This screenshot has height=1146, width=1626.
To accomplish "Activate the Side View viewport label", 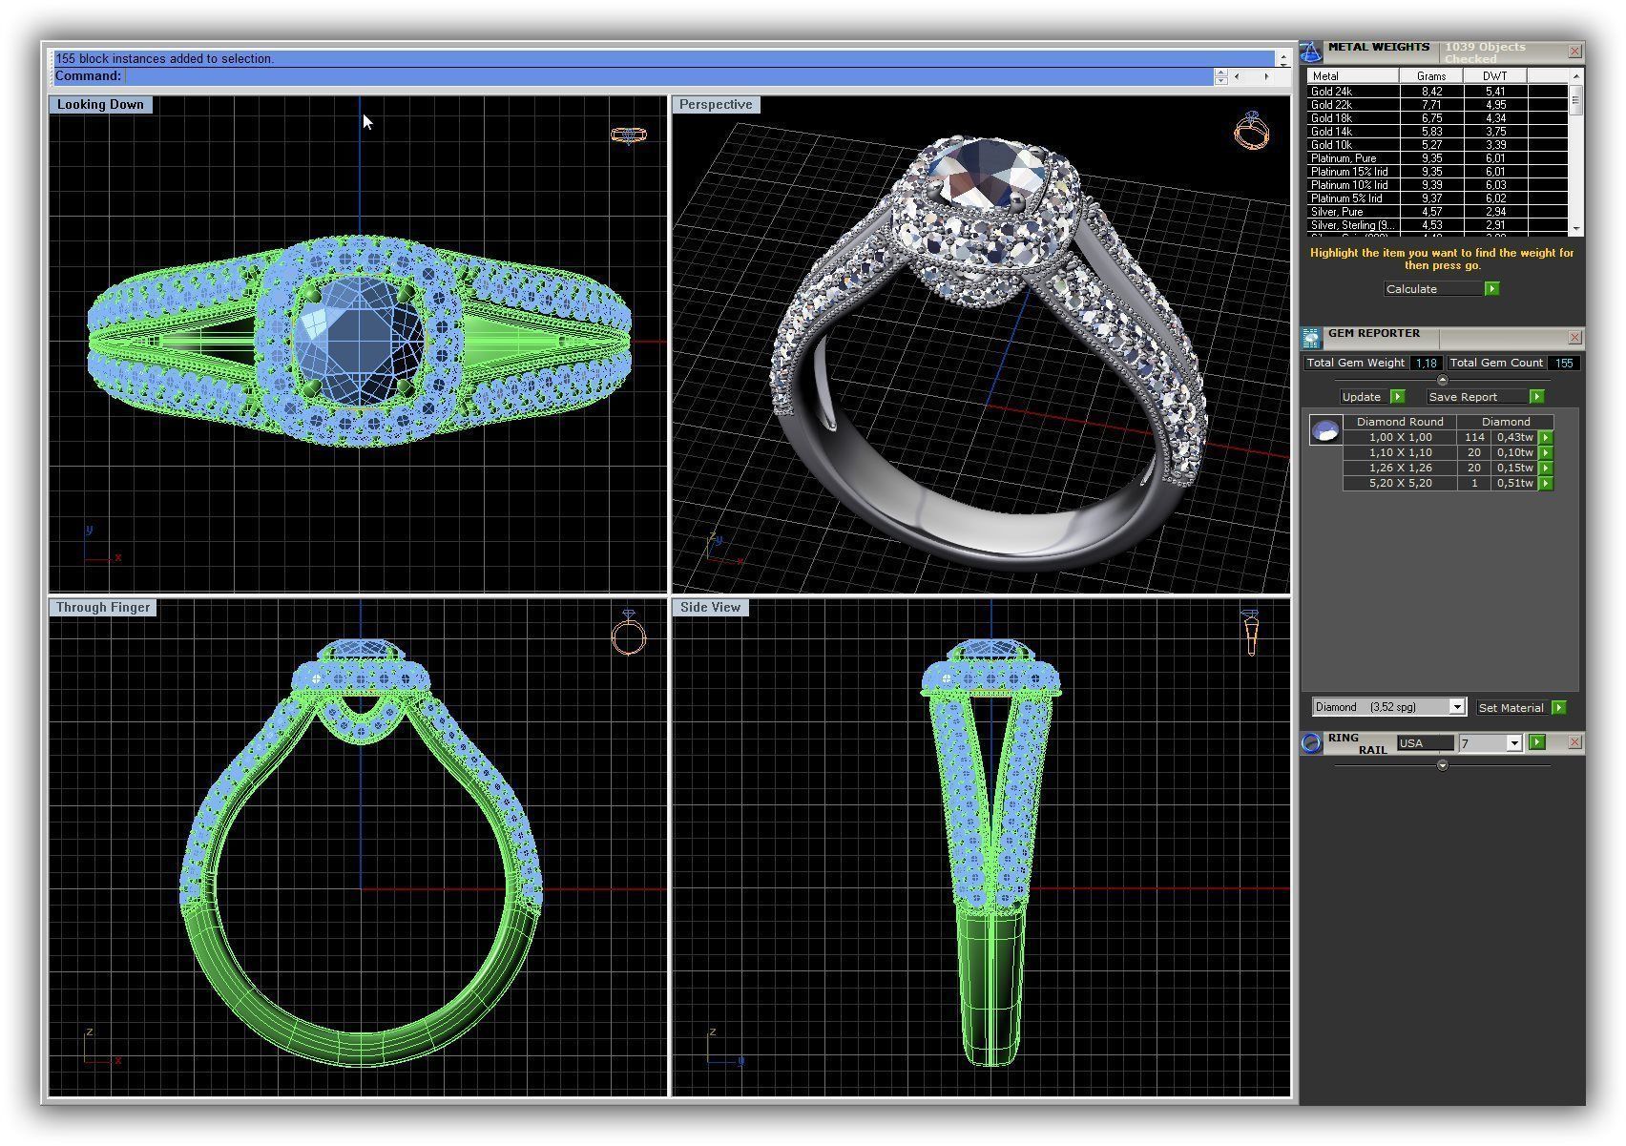I will click(710, 608).
